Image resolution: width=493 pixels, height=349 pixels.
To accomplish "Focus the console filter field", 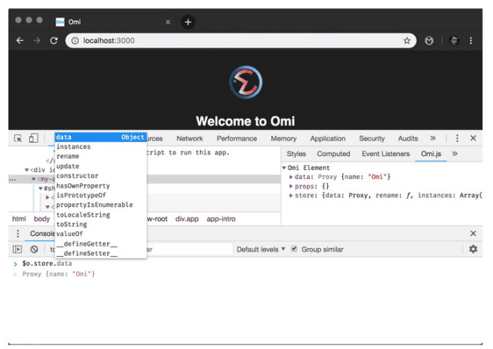I will [188, 249].
